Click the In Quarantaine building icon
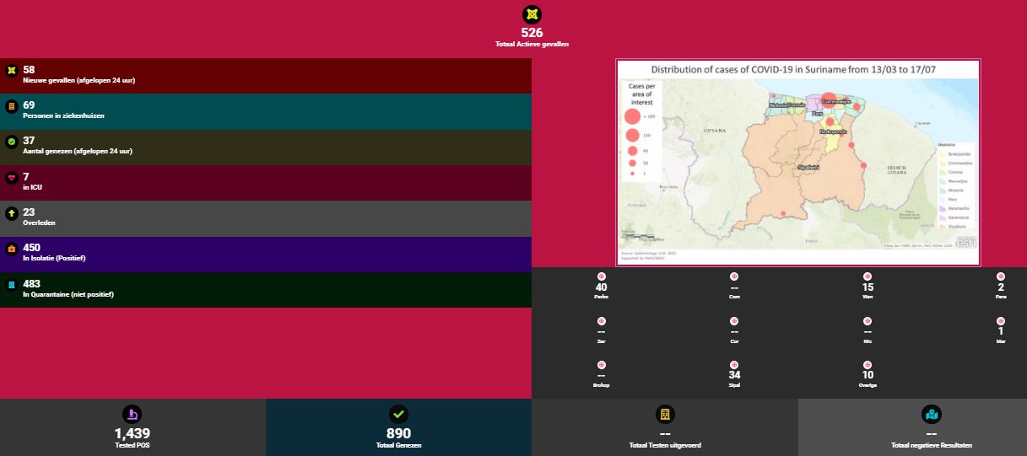Viewport: 1027px width, 456px height. pyautogui.click(x=11, y=285)
